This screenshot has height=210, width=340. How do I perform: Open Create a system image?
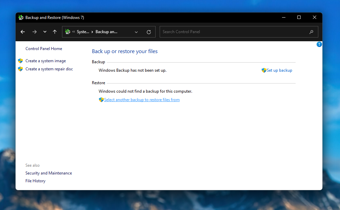[x=45, y=61]
